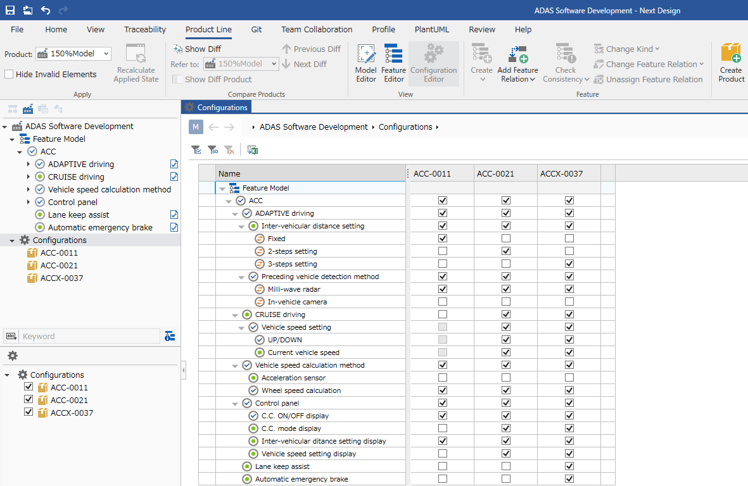Check CRUISE driving for ACC-0011
The image size is (748, 486).
click(x=443, y=315)
